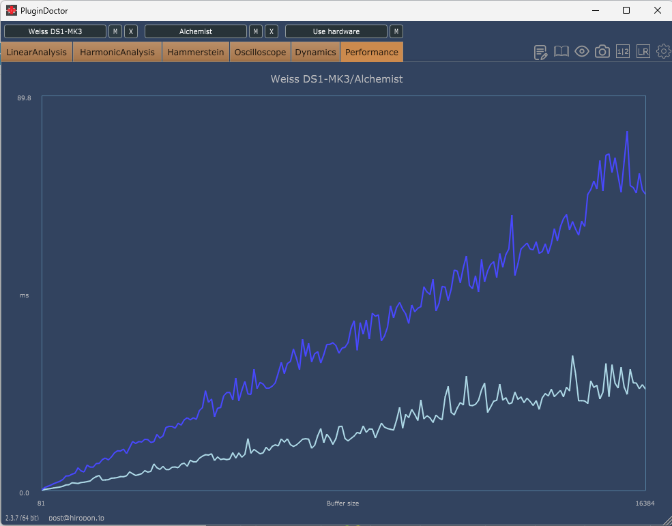
Task: Close the PluginDoctor window
Action: click(x=658, y=10)
